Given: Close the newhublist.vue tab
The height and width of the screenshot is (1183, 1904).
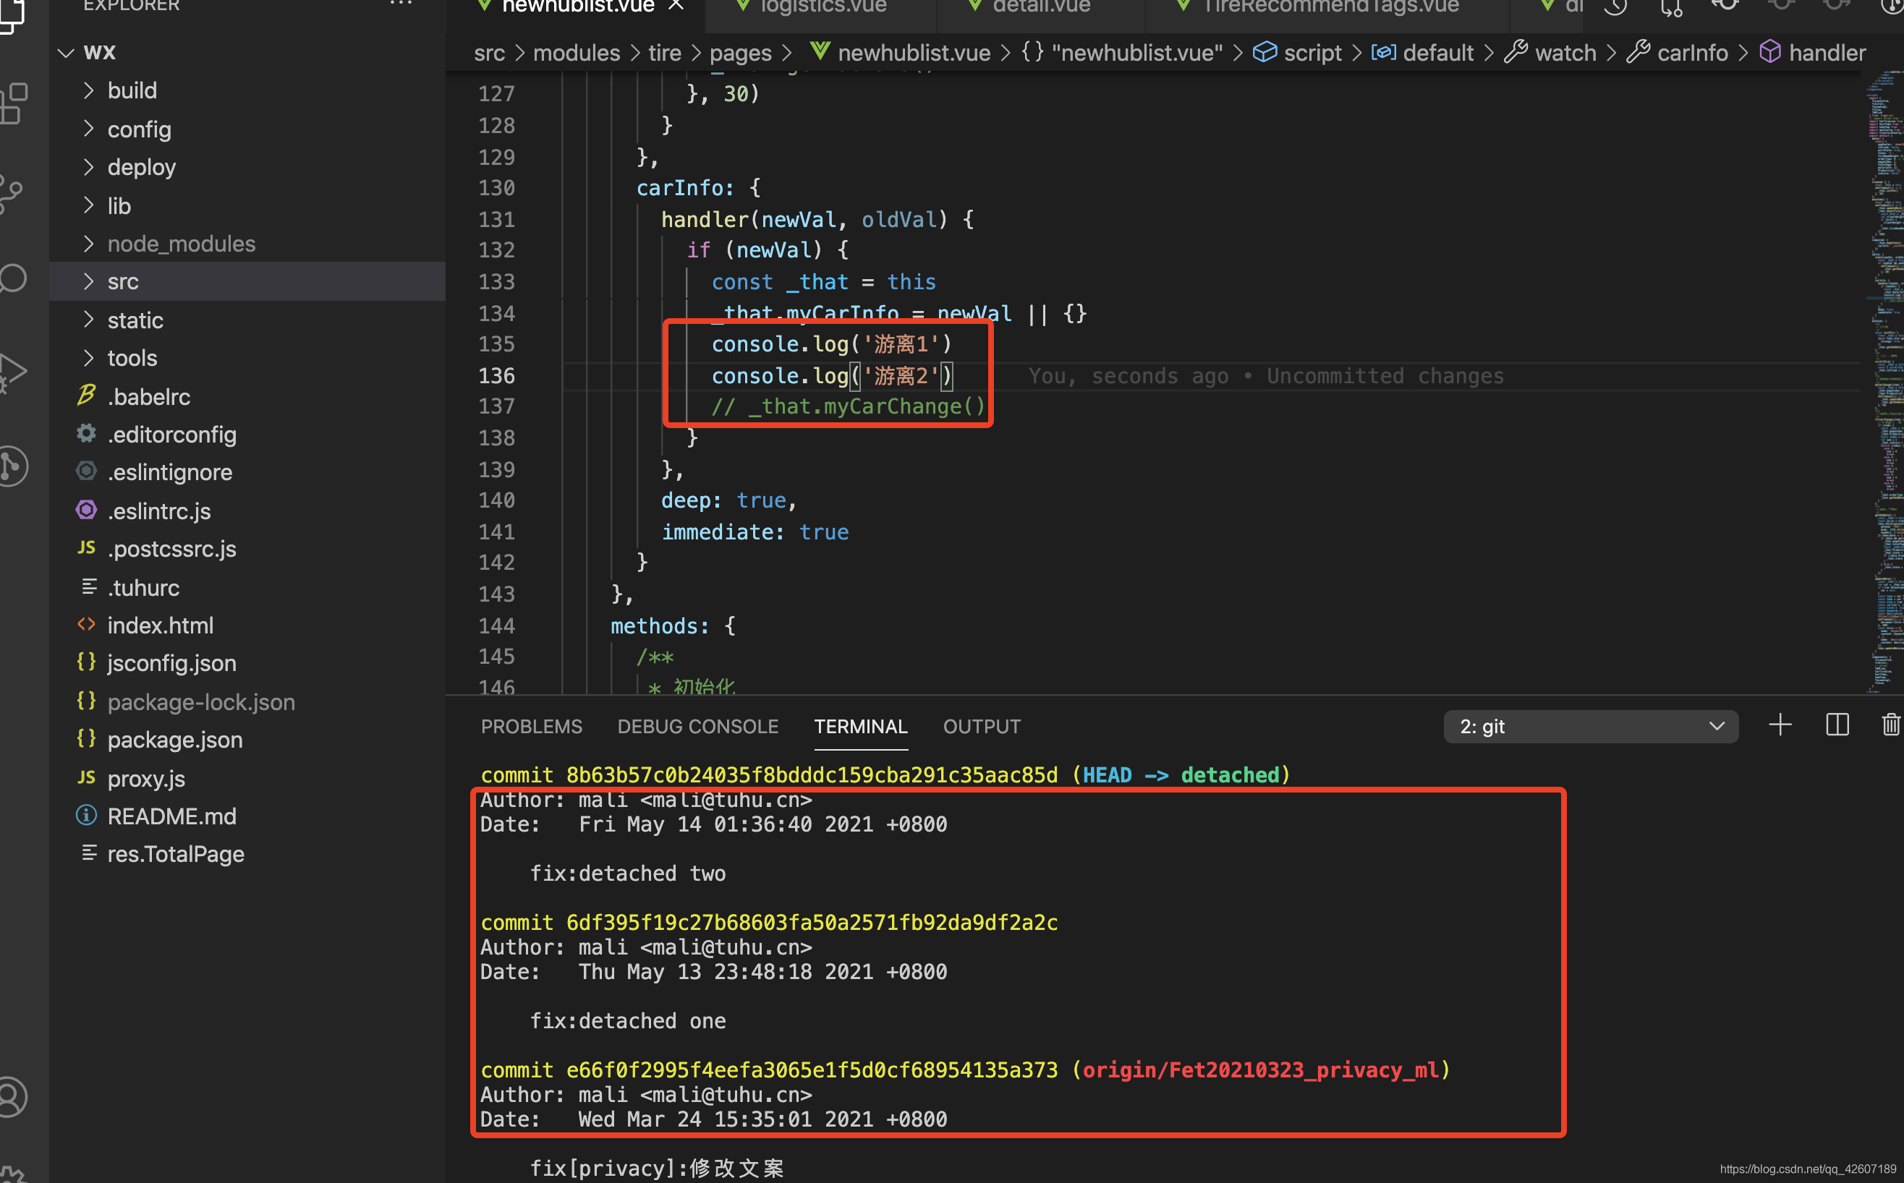Looking at the screenshot, I should pos(676,7).
